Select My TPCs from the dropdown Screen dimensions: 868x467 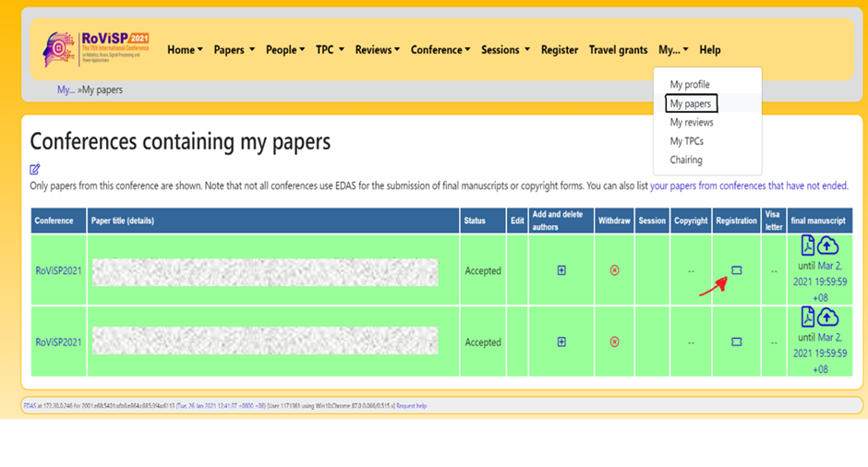[686, 141]
